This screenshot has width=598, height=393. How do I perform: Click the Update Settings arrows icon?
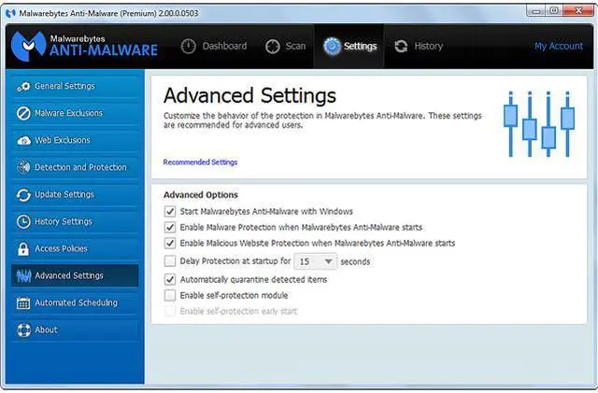point(23,194)
